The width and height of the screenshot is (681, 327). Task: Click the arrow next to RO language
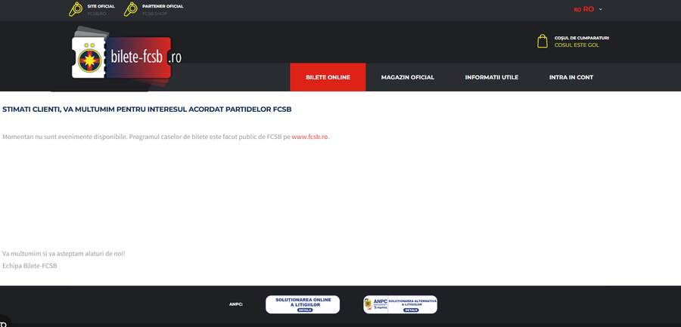pos(601,10)
